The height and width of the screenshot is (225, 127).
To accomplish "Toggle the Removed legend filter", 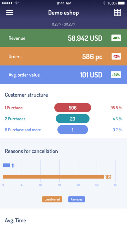I will [76, 199].
